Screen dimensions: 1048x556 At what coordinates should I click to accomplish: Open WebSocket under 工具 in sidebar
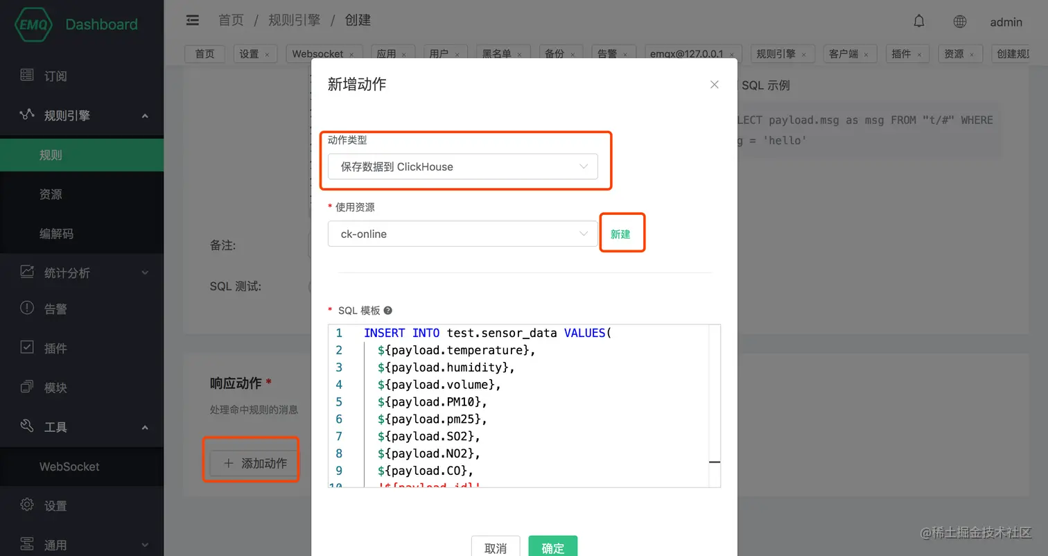82,467
